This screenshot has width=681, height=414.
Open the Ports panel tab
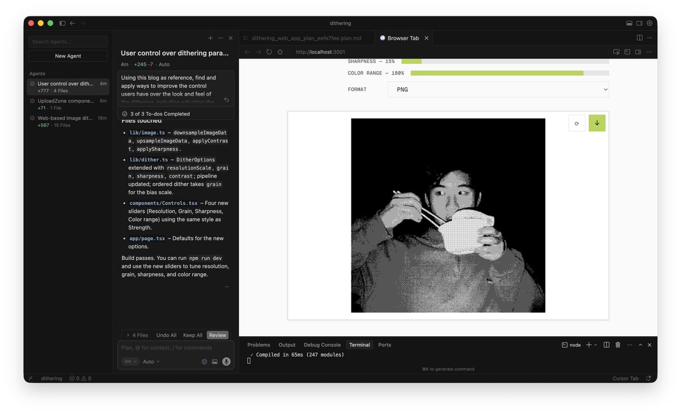point(385,345)
